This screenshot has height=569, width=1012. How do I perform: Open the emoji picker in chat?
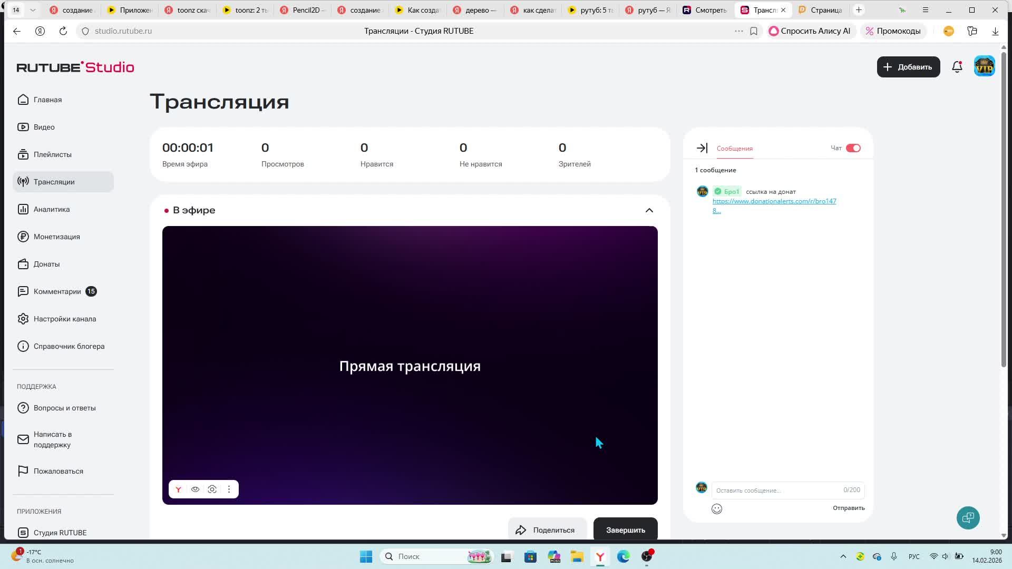tap(716, 508)
